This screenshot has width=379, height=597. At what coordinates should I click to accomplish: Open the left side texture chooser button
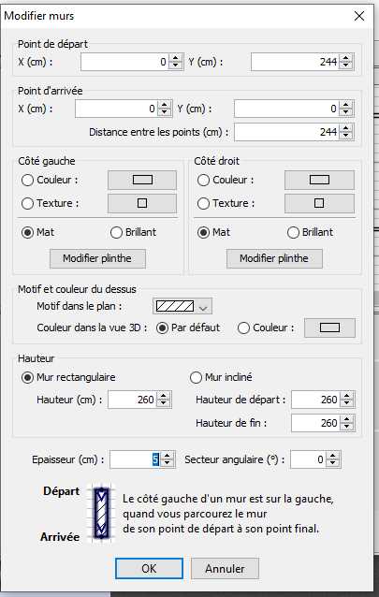pos(142,203)
